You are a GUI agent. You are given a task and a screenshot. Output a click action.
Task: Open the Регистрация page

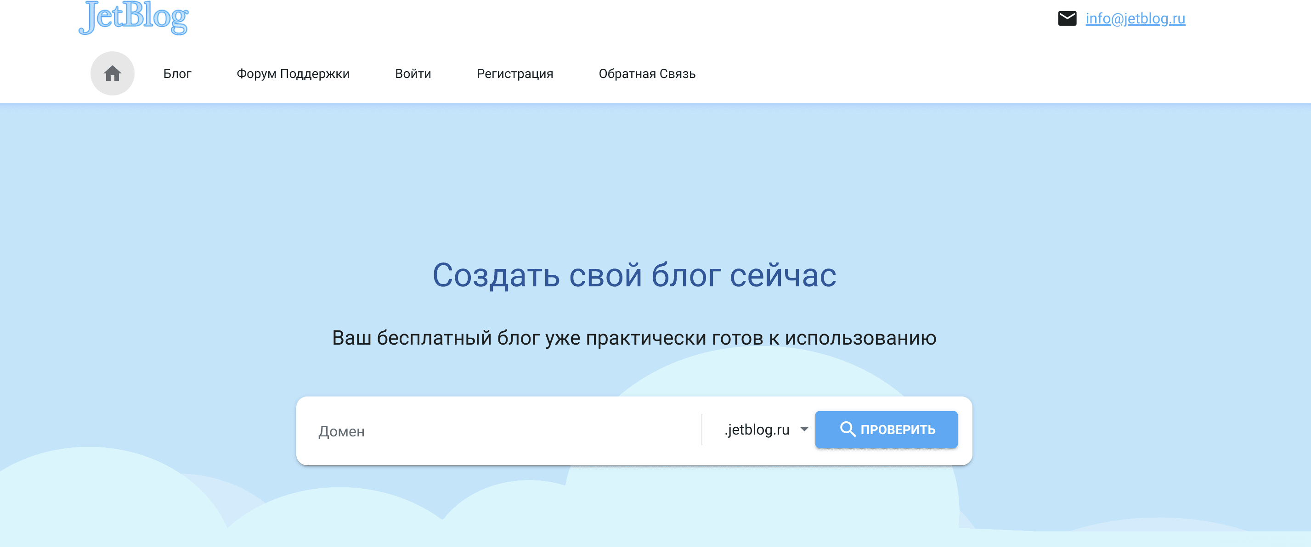tap(514, 74)
